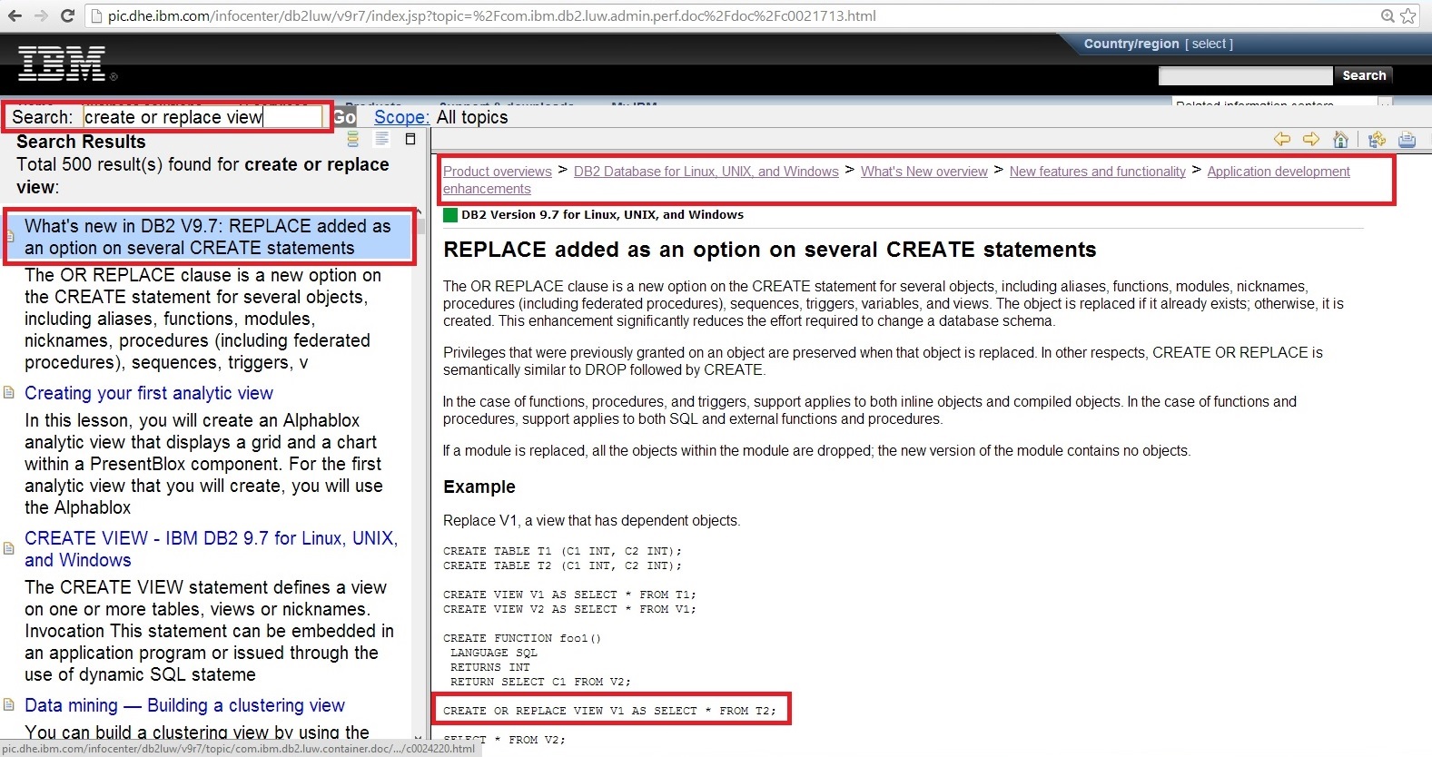Screen dimensions: 1432x757
Task: Toggle result descriptions icon in Search Results
Action: coord(382,139)
